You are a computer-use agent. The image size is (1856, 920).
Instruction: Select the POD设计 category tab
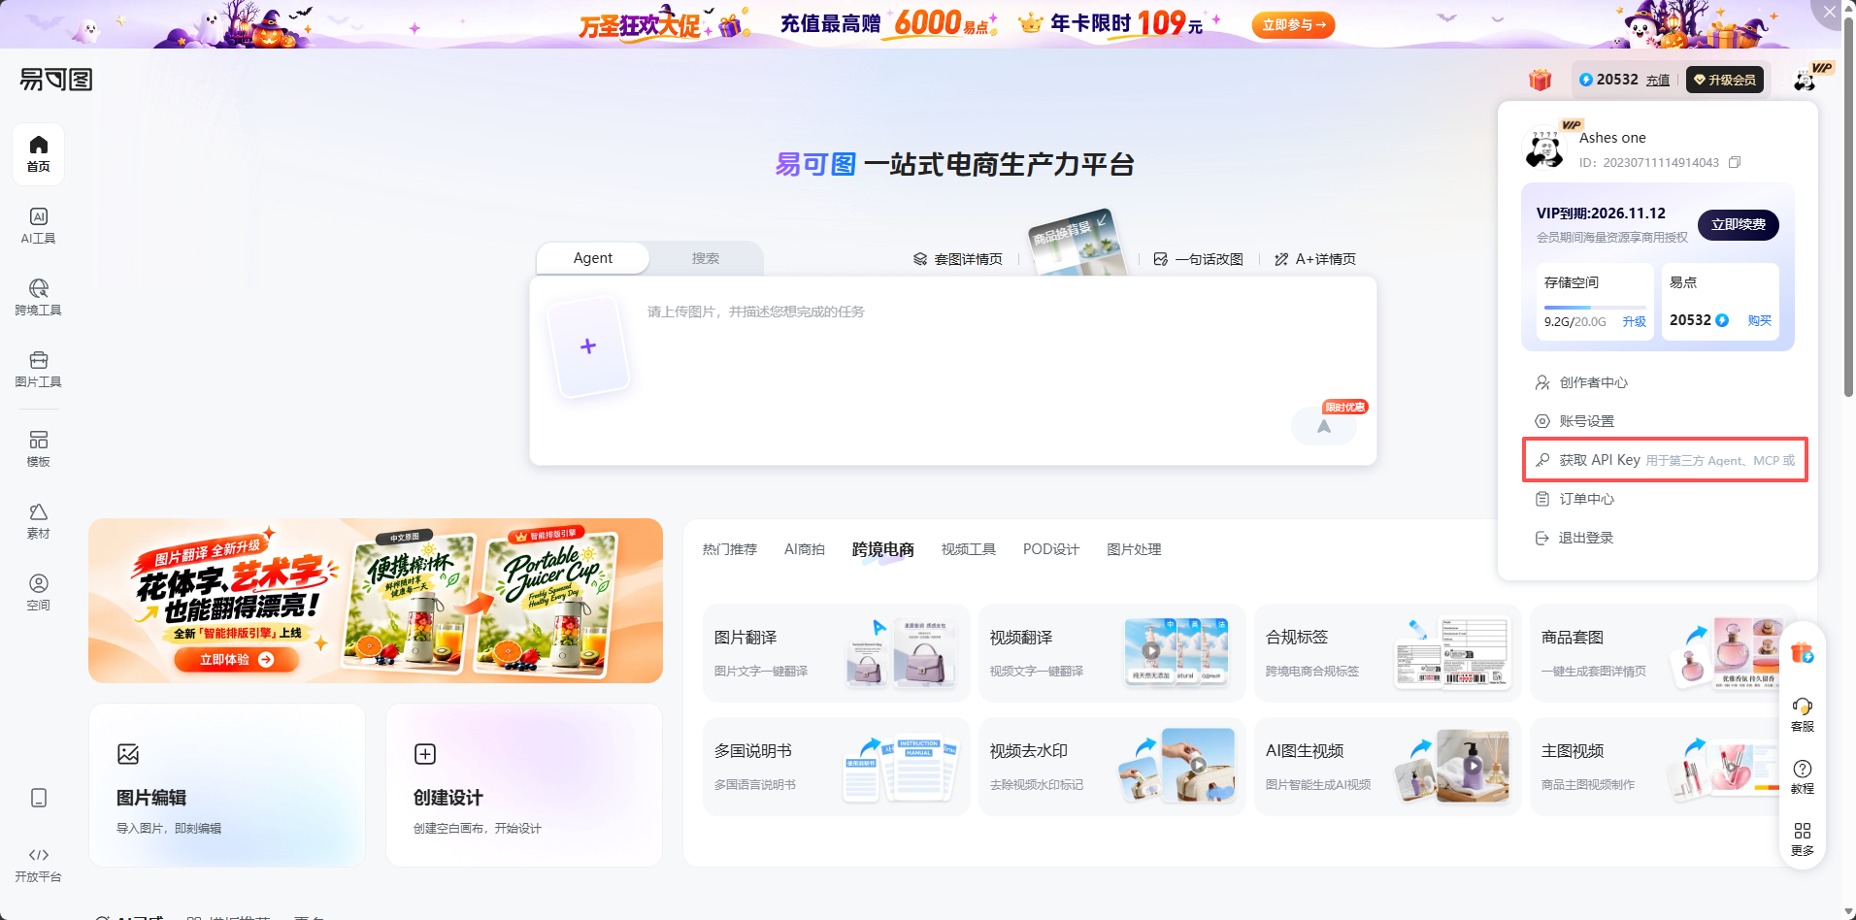tap(1051, 549)
